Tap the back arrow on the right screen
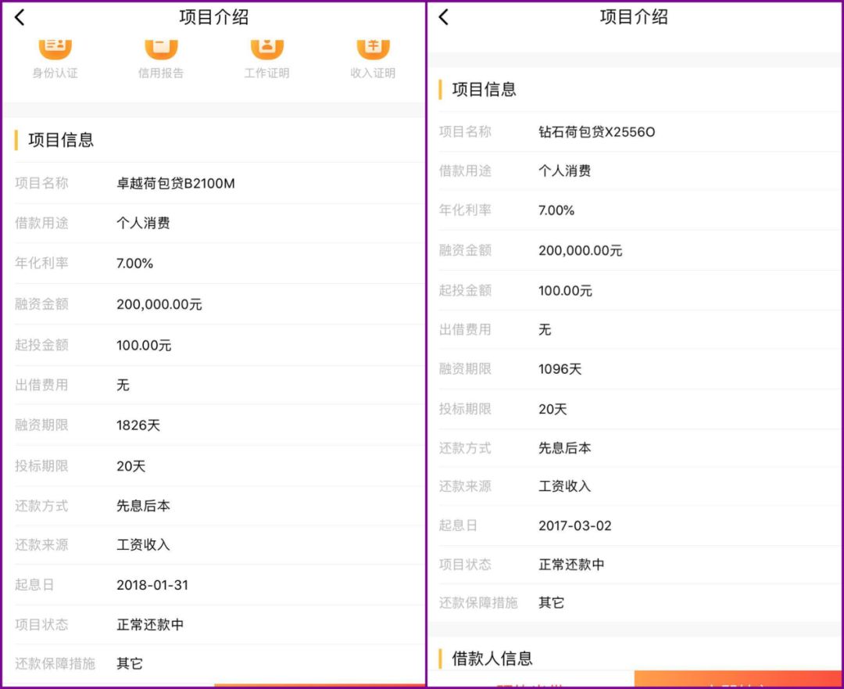Viewport: 844px width, 689px height. (x=444, y=16)
